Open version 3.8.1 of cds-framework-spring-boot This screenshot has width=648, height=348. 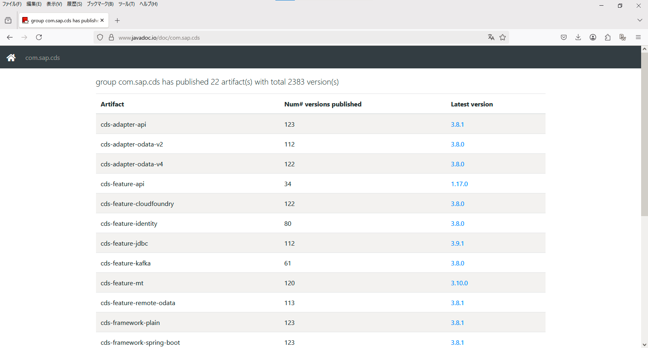[x=457, y=342]
